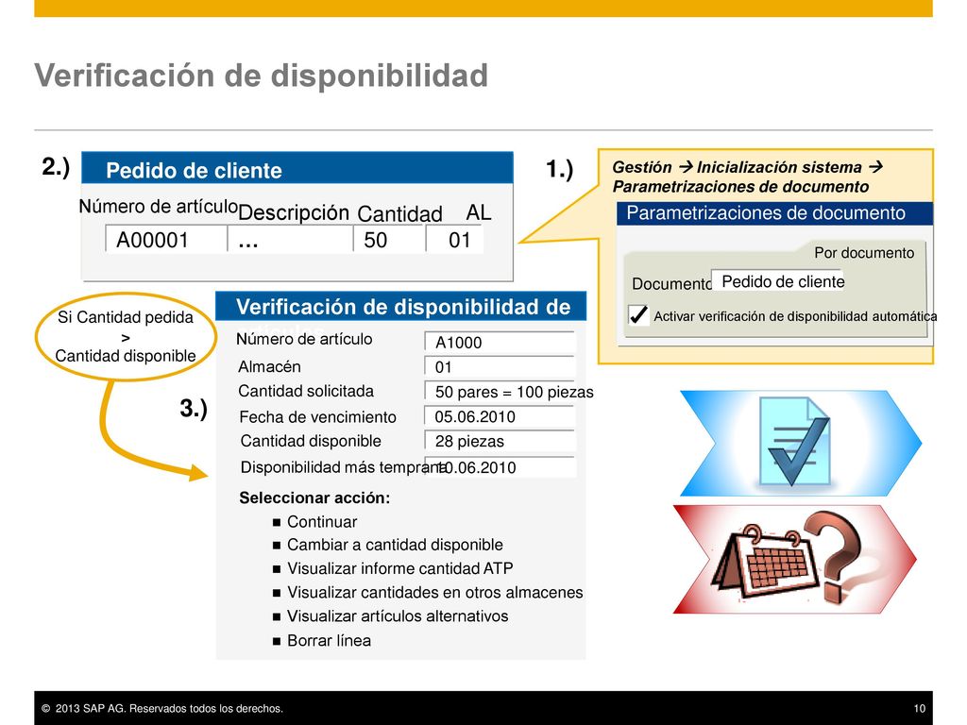Click the Número de artículo field A1000

[x=500, y=342]
